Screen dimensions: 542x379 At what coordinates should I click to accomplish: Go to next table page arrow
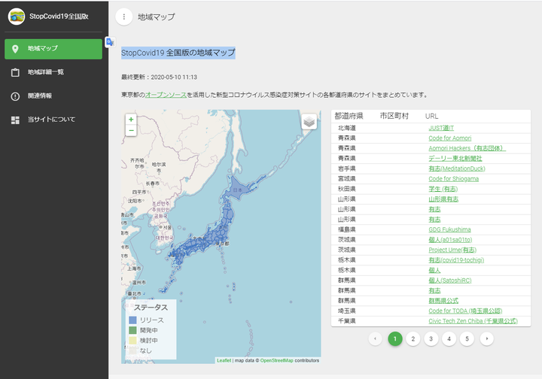pyautogui.click(x=486, y=339)
